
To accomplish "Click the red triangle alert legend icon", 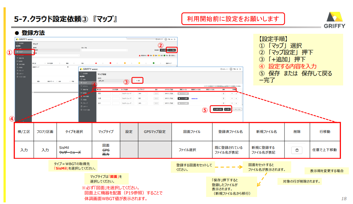I will (x=140, y=55).
